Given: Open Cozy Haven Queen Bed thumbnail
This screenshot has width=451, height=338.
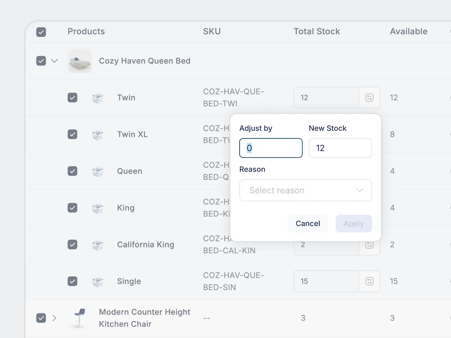Looking at the screenshot, I should [x=80, y=61].
